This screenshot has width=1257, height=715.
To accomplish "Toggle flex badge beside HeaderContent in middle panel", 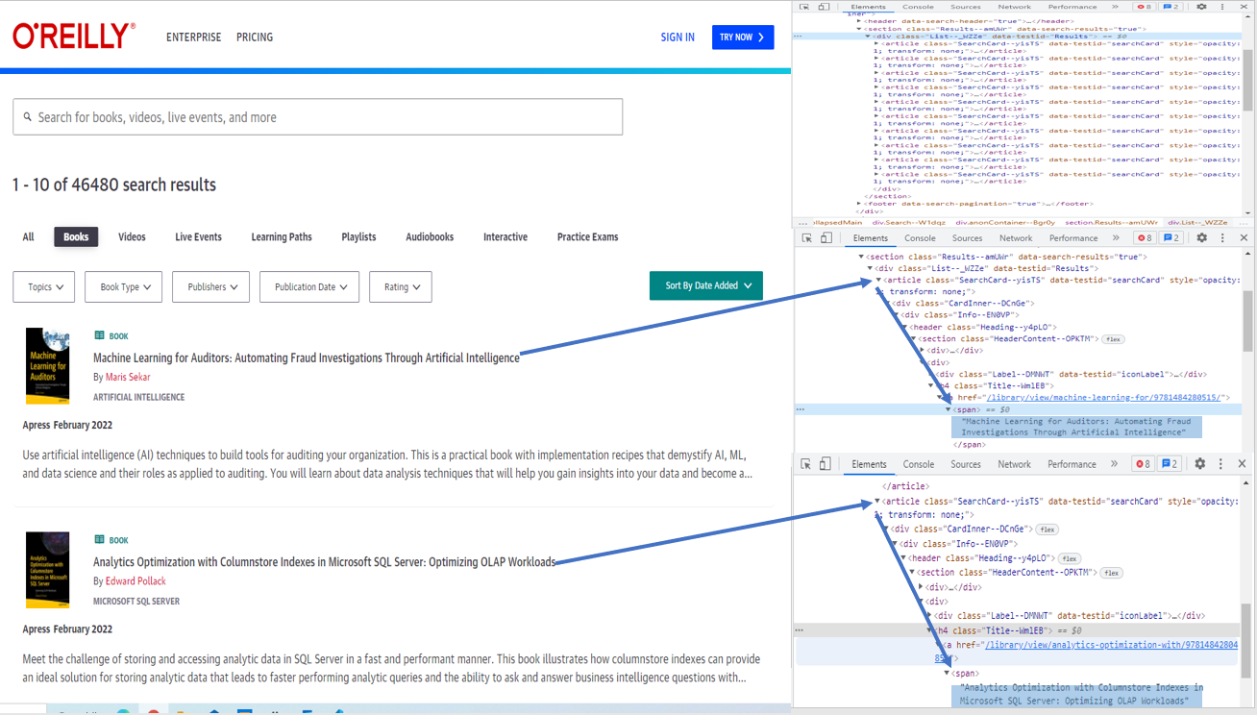I will point(1113,339).
